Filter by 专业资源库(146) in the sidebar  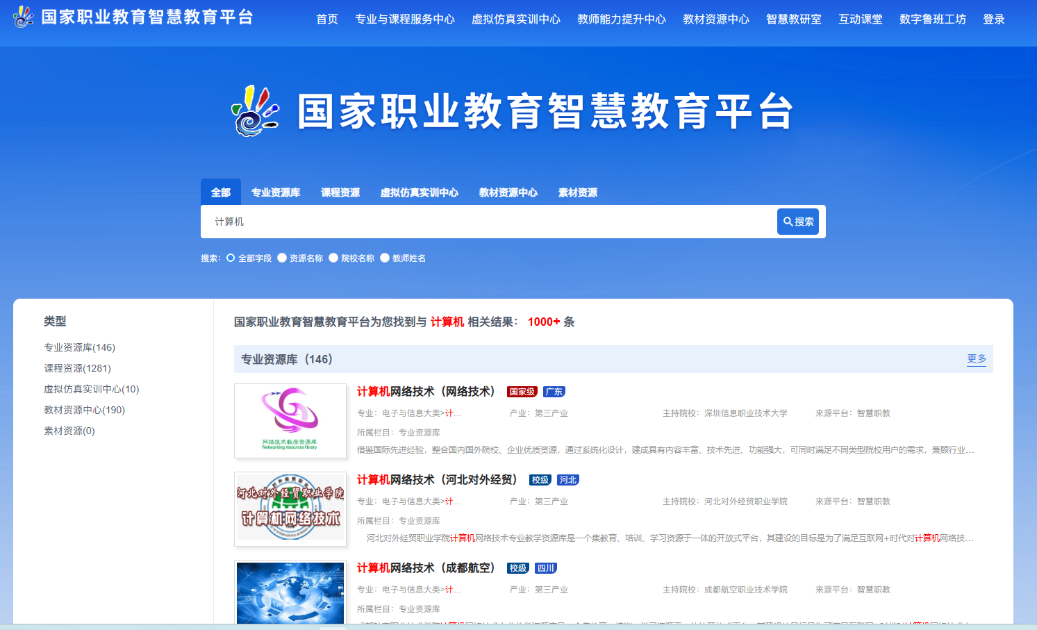pos(80,347)
